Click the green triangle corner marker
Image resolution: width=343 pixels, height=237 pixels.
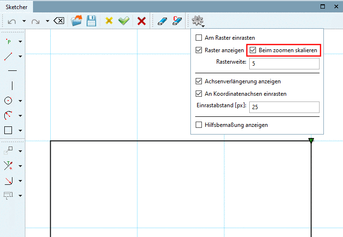[311, 140]
